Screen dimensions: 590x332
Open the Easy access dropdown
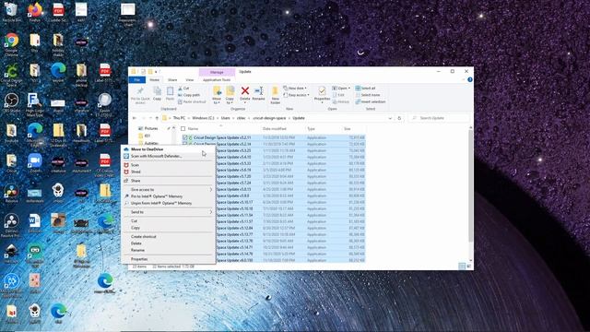click(296, 95)
